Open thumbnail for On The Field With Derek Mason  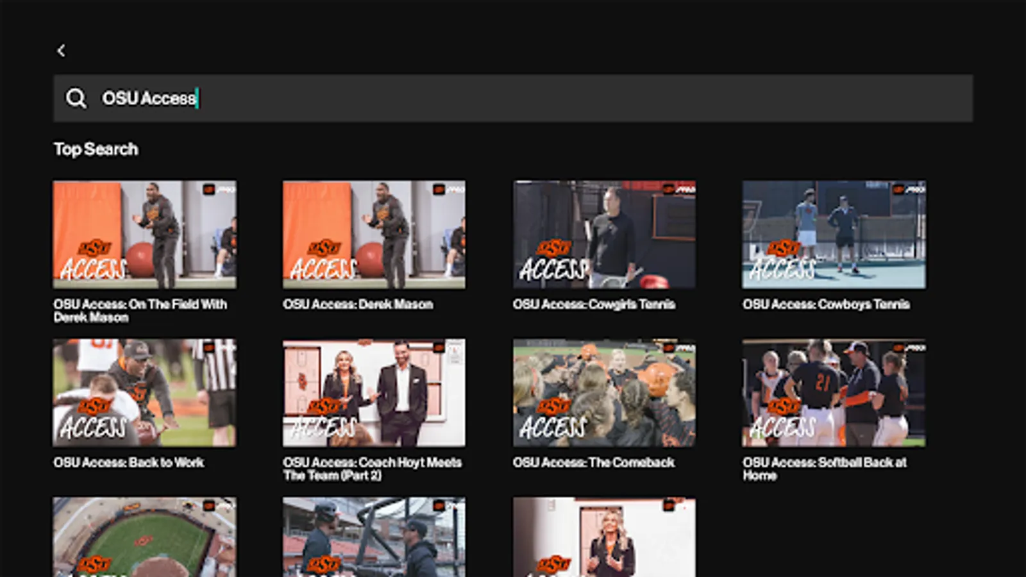pyautogui.click(x=145, y=235)
